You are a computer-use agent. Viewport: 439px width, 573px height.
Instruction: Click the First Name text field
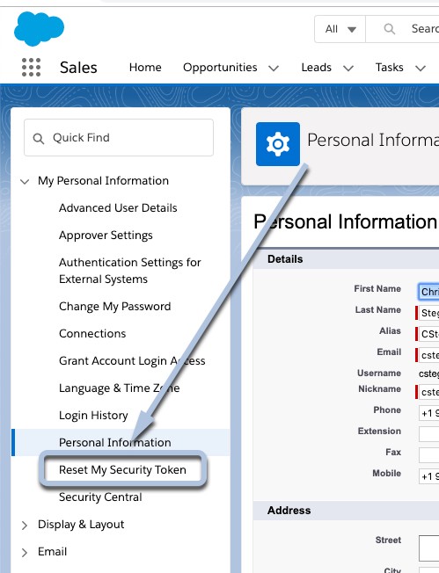coord(428,292)
